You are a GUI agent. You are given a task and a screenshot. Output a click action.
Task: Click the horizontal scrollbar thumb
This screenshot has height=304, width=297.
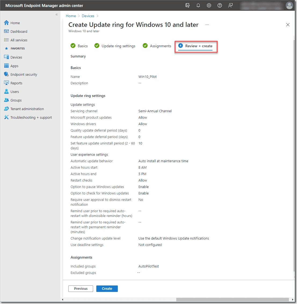[233, 299]
